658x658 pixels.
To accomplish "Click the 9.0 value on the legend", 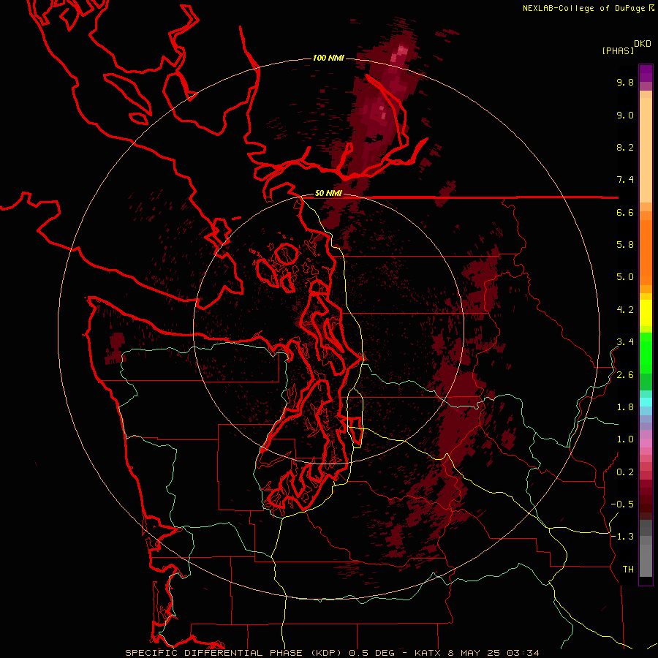I will (625, 115).
